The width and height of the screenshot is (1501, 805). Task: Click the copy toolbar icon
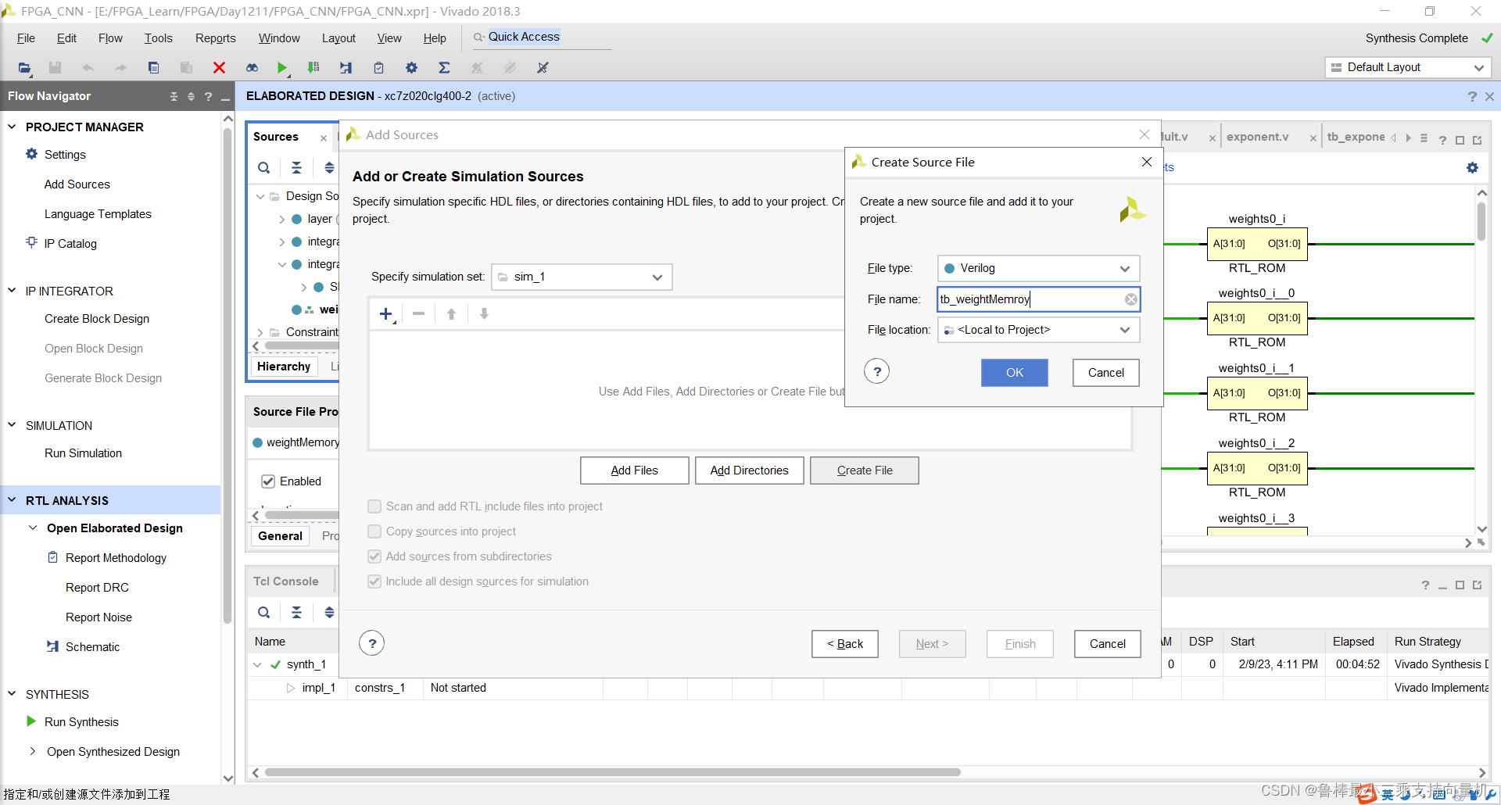pos(153,68)
